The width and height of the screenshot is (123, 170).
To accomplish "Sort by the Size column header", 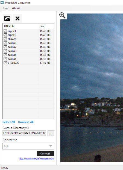I will point(46,26).
